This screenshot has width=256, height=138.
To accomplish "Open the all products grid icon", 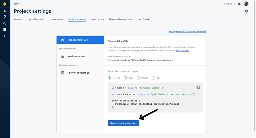I will point(5,29).
